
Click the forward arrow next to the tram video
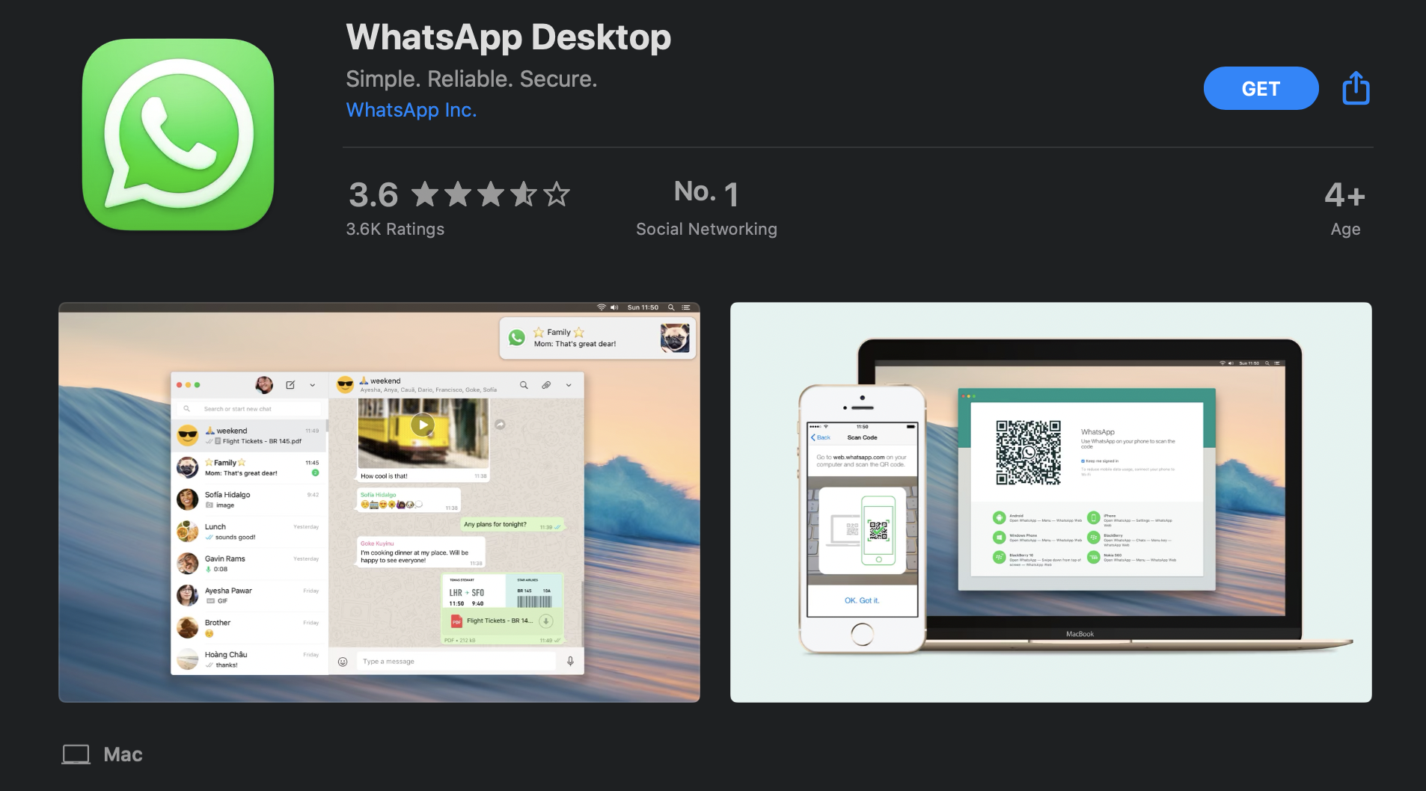[501, 425]
